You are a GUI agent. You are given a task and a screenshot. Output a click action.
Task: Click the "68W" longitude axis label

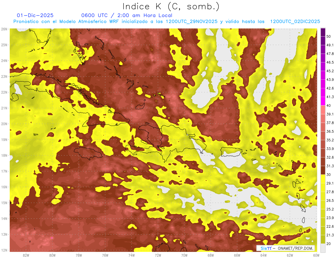(211, 255)
